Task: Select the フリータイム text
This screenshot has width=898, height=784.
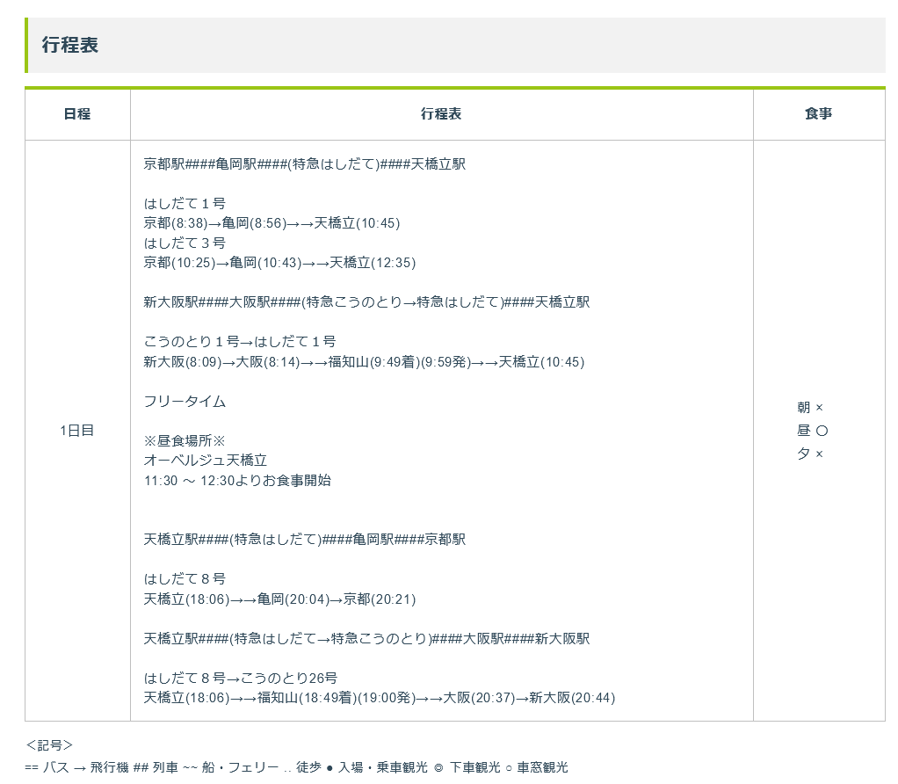Action: pos(185,402)
